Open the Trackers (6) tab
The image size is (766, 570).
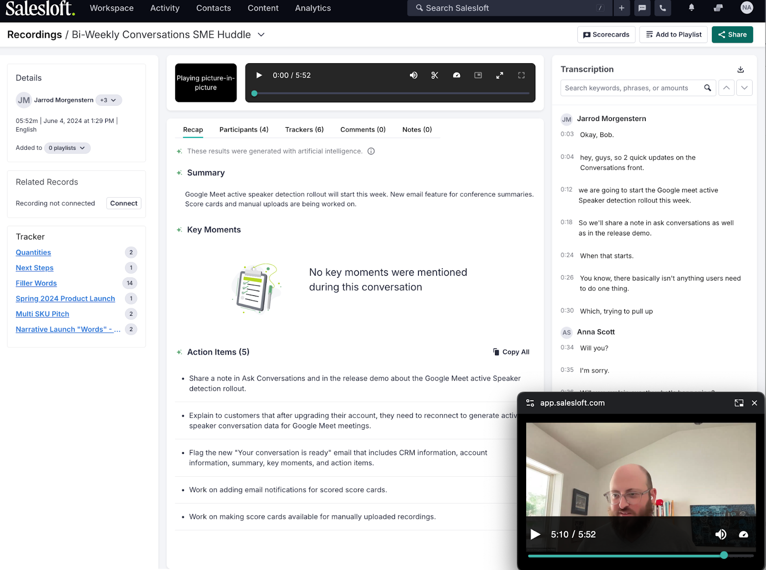coord(304,130)
